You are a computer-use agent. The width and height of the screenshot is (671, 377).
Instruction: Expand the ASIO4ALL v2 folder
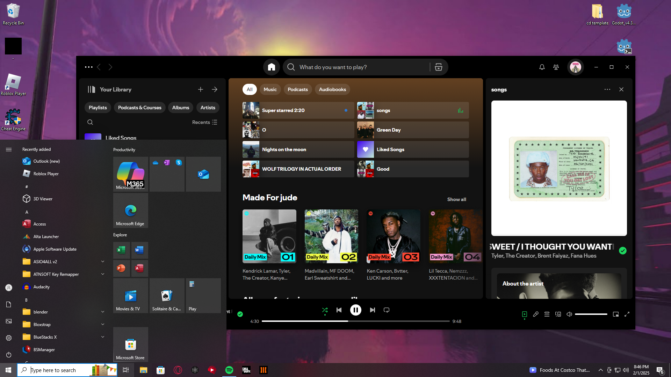tap(102, 261)
